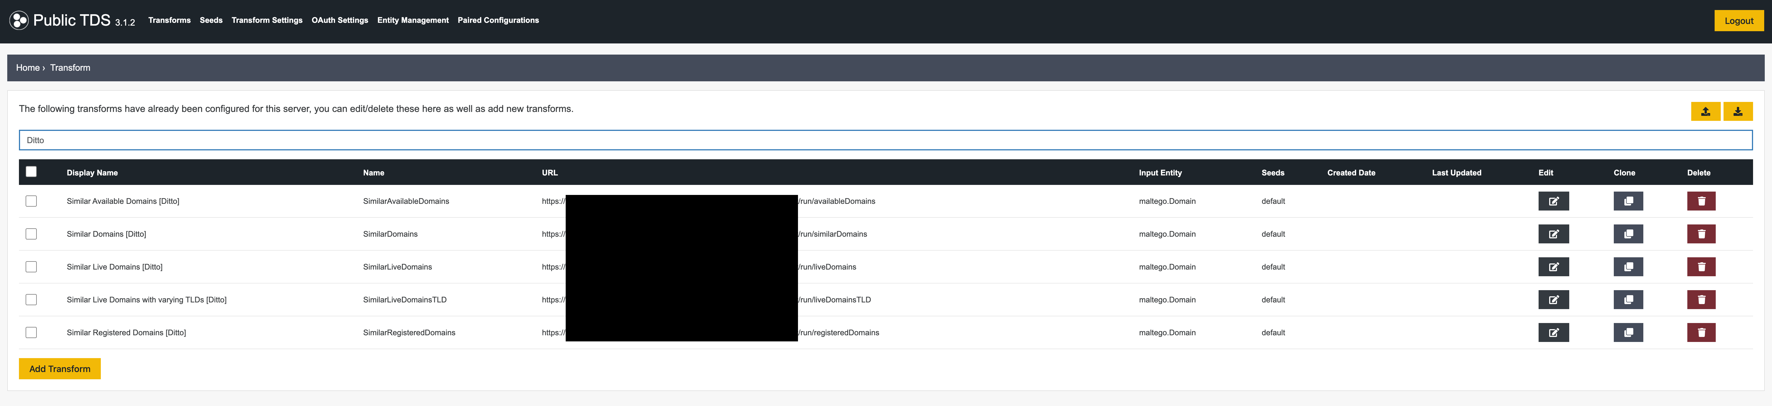
Task: Clone the Similar Domains [Ditto] transform
Action: 1628,234
